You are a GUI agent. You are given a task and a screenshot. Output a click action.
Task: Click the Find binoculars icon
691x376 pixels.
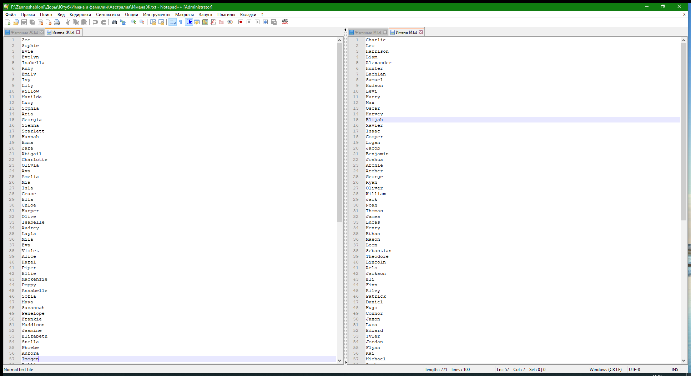point(114,22)
